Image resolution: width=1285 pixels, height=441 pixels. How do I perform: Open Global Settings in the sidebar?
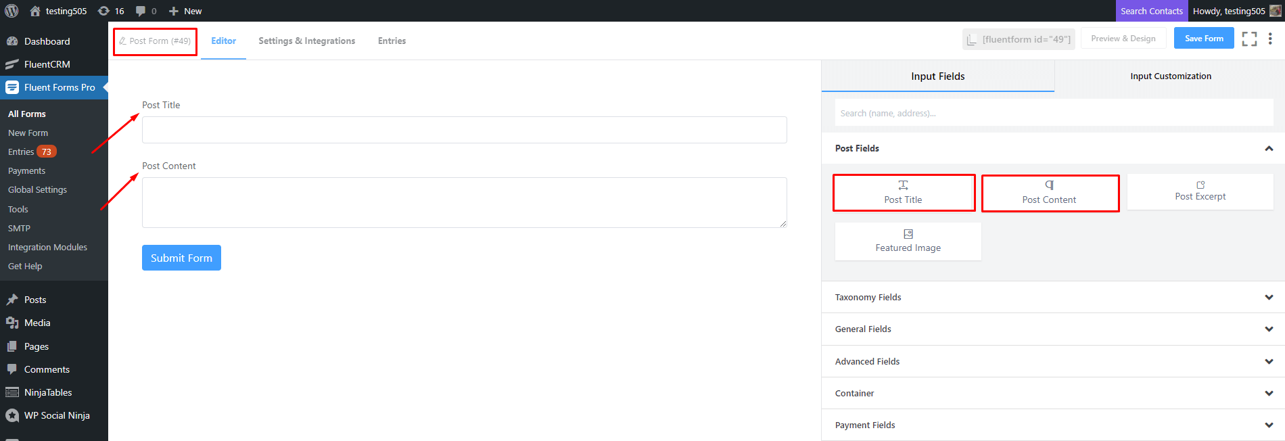(x=37, y=190)
